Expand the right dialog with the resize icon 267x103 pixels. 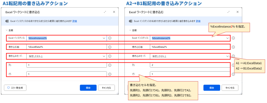228,12
